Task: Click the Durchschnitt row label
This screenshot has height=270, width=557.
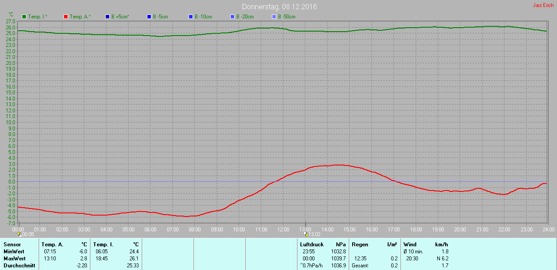Action: 19,266
